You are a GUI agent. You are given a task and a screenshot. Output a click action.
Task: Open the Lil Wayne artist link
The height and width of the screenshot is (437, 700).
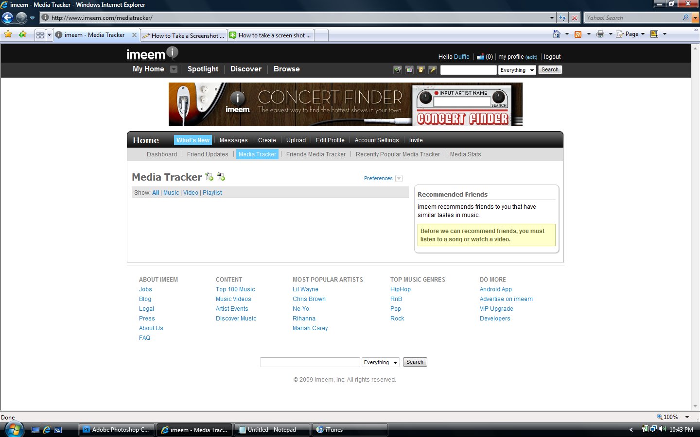[x=305, y=289]
